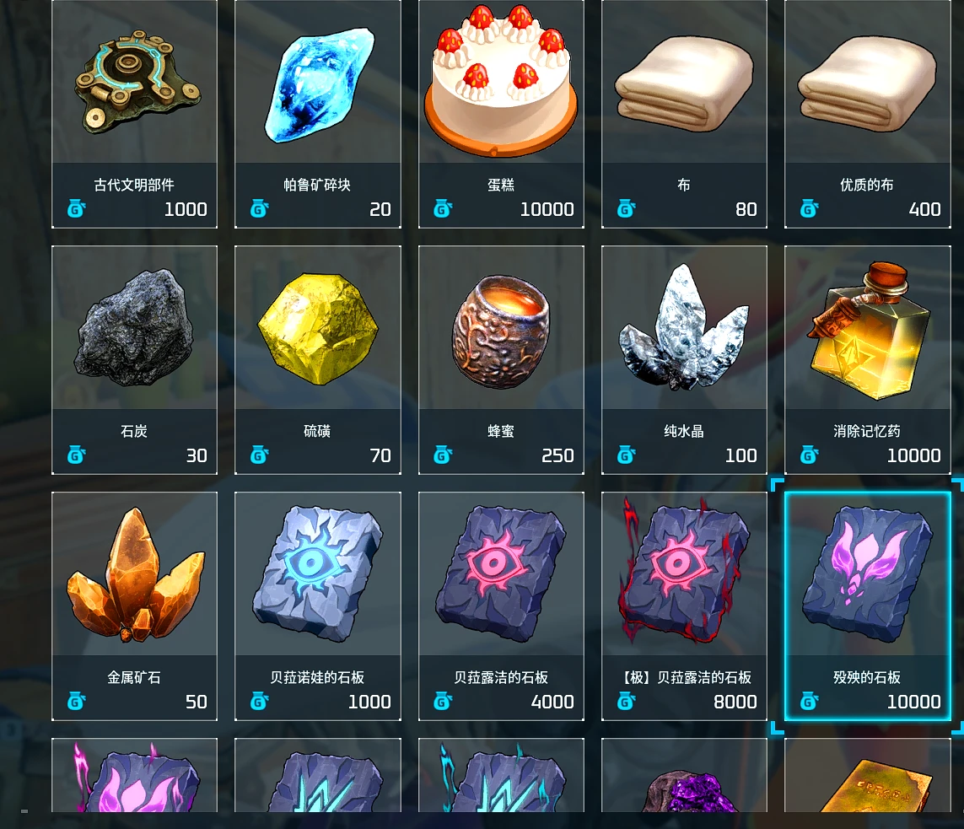The width and height of the screenshot is (964, 829).
Task: Select the 古代文明部件 item card
Action: [x=134, y=114]
